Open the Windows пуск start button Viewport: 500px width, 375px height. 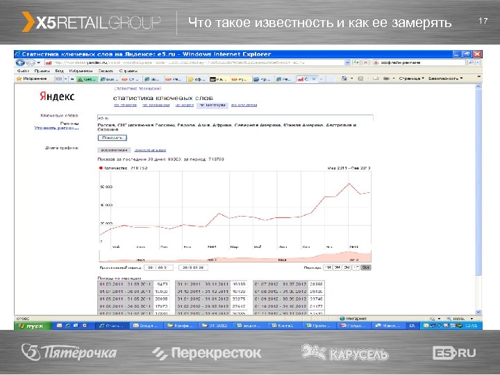coord(33,326)
